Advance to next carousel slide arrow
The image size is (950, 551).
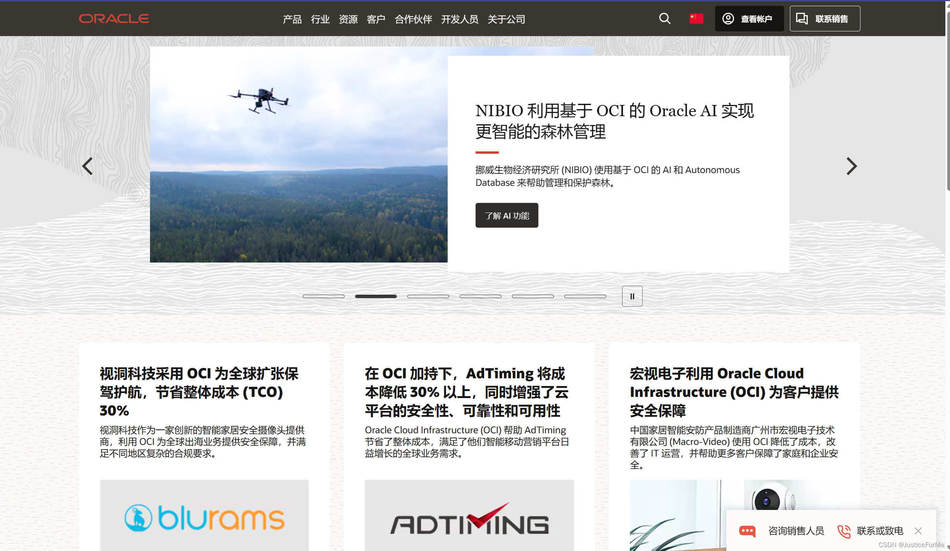pos(851,166)
